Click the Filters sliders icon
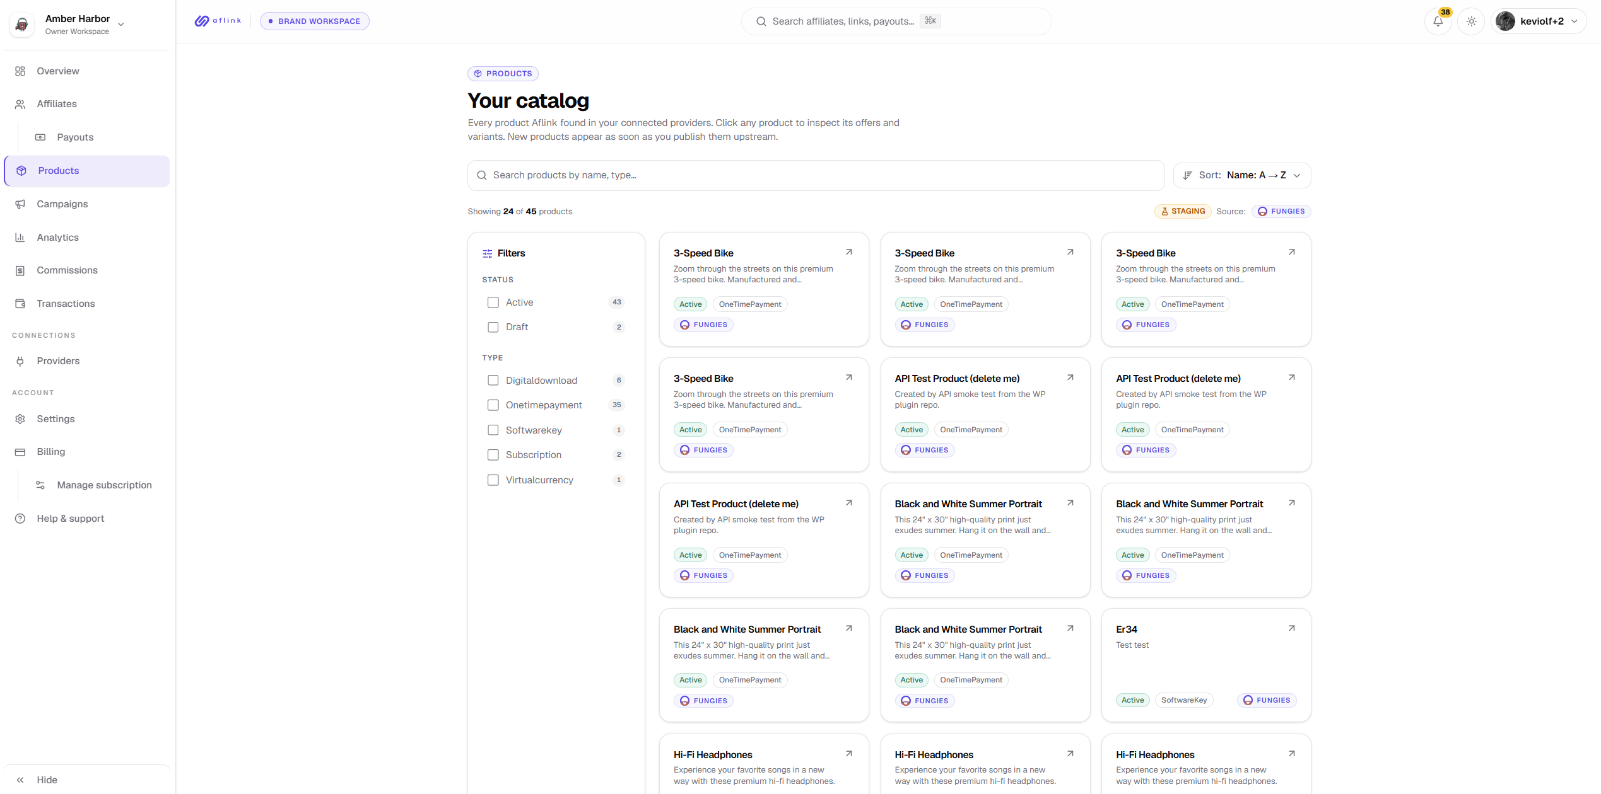Screen dimensions: 1601x794 [488, 253]
